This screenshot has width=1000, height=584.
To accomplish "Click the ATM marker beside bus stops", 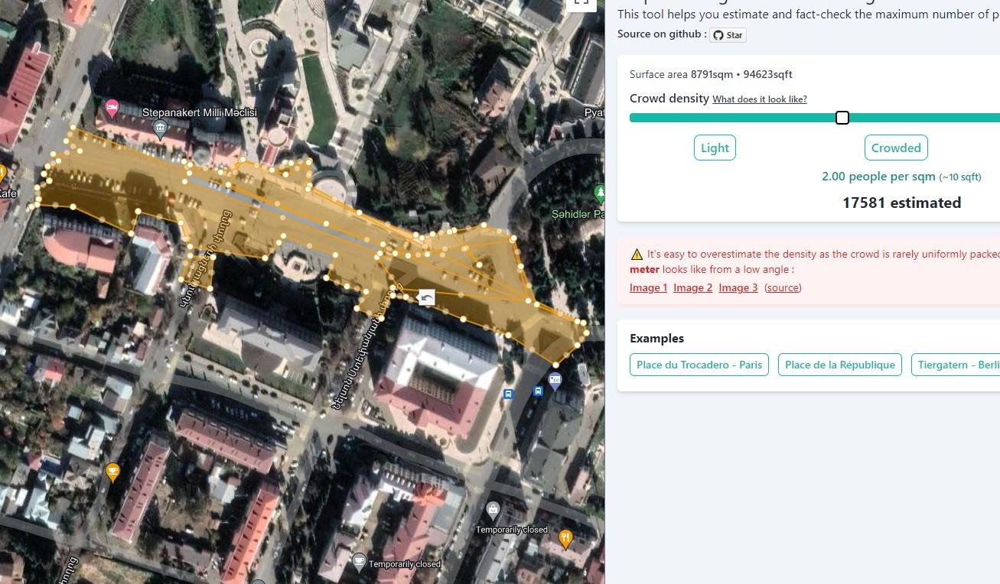I will pyautogui.click(x=555, y=379).
